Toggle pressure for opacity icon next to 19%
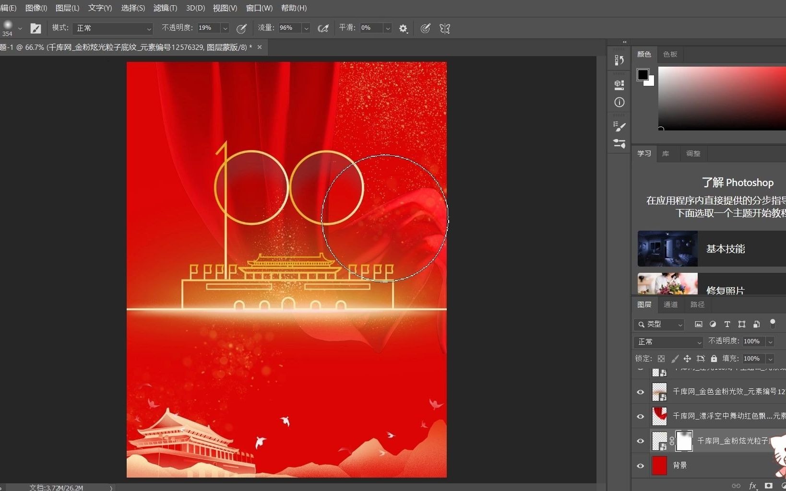This screenshot has height=491, width=786. (x=242, y=28)
